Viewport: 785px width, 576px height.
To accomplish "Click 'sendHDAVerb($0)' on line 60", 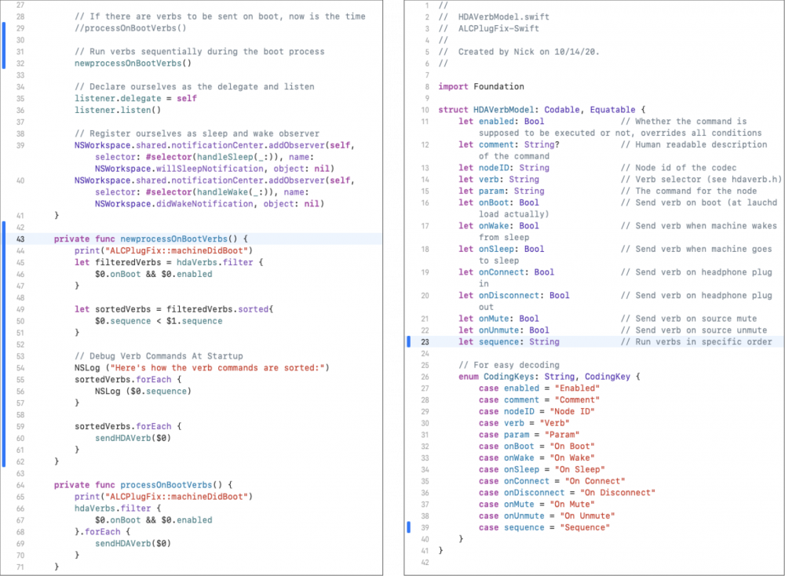I will (133, 439).
